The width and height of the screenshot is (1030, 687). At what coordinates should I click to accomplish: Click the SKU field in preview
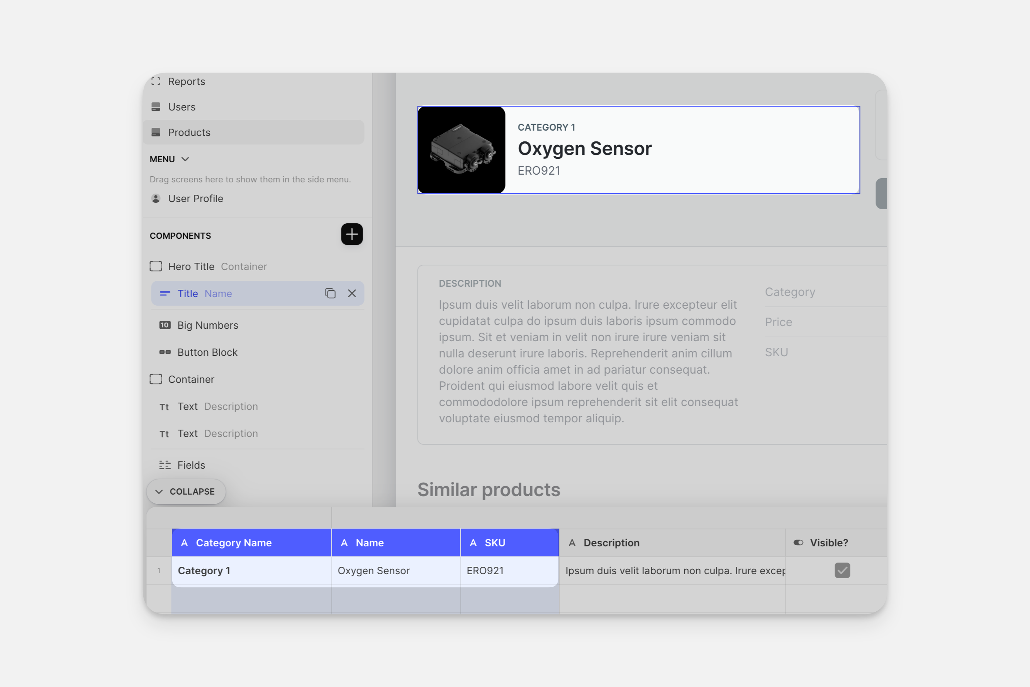[x=825, y=352]
